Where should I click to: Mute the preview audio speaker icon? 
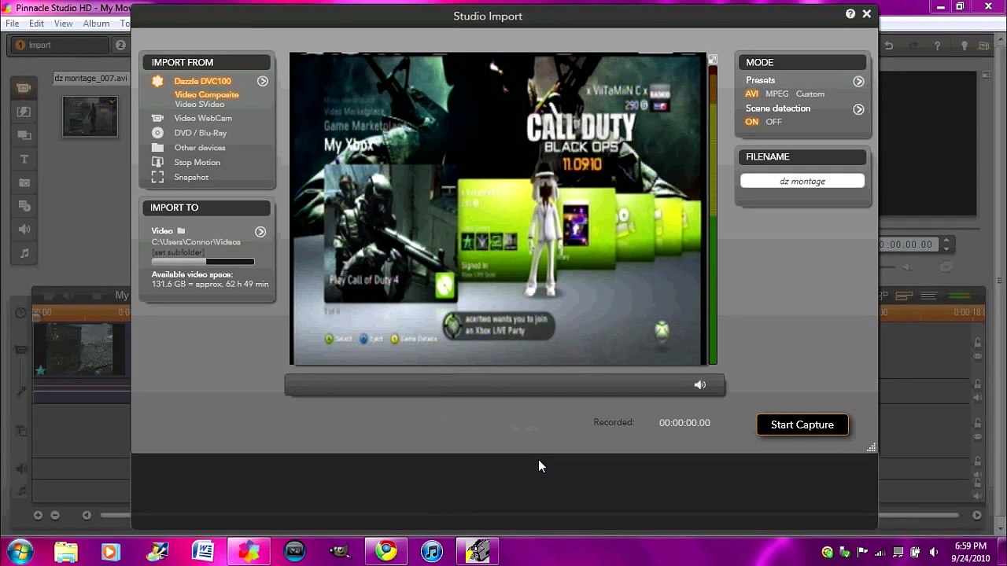[700, 384]
